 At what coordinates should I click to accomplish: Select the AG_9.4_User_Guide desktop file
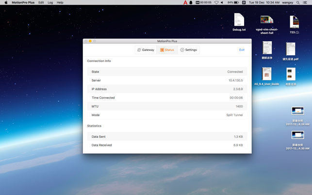coord(267,76)
